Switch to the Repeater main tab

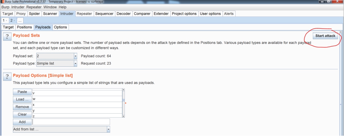(84, 14)
